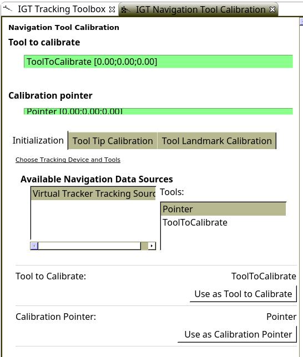Click the Calibration Pointer: label
This screenshot has width=303, height=357.
pos(56,317)
